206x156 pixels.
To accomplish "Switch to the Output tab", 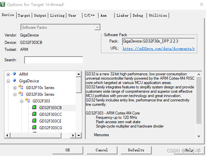I will coord(40,15).
